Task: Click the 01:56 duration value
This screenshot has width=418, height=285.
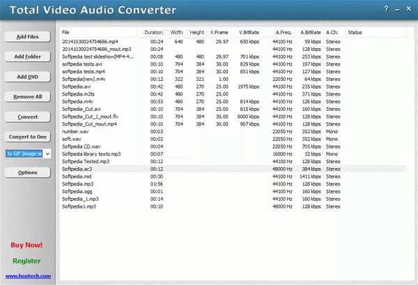Action: tap(157, 184)
